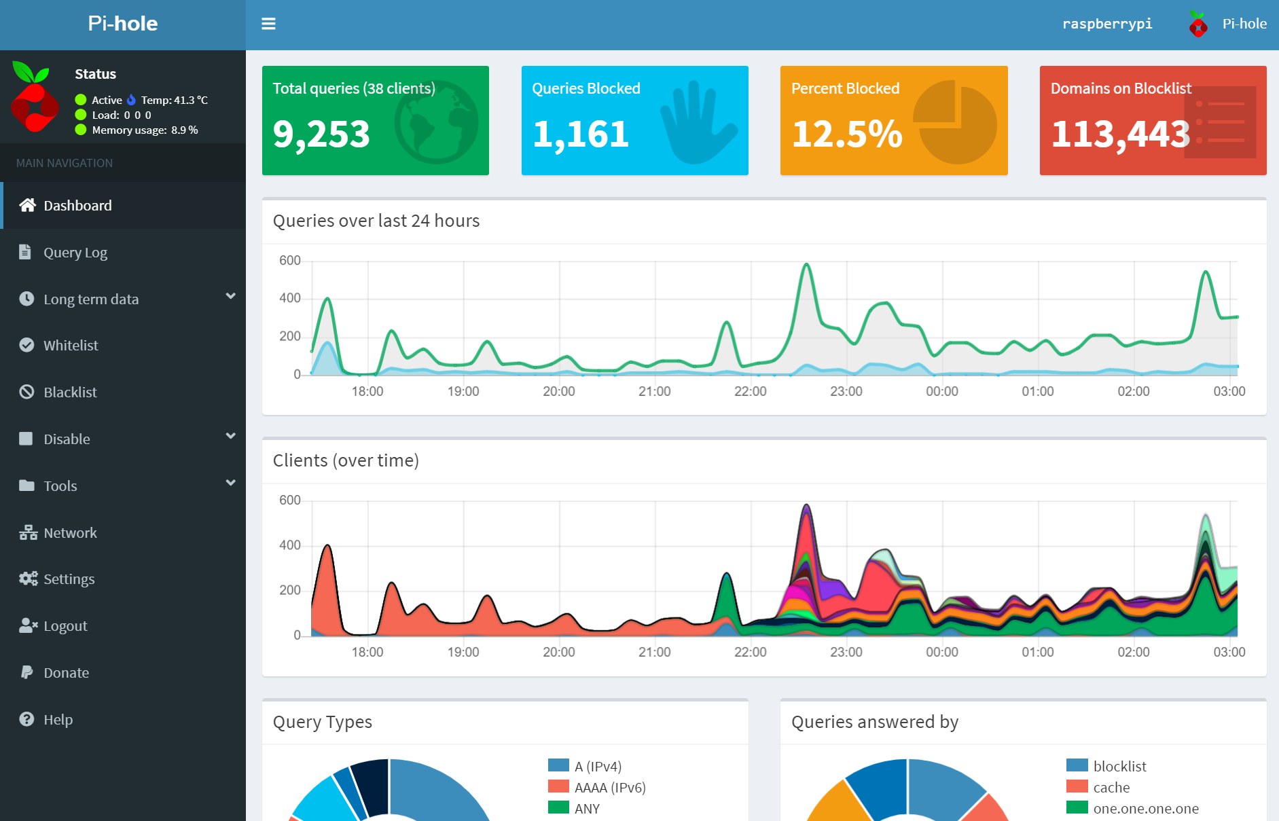Click the Dashboard home icon
The image size is (1279, 821).
coord(27,205)
